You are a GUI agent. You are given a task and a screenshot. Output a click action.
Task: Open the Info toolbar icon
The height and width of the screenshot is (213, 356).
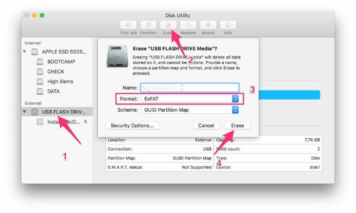coord(228,25)
